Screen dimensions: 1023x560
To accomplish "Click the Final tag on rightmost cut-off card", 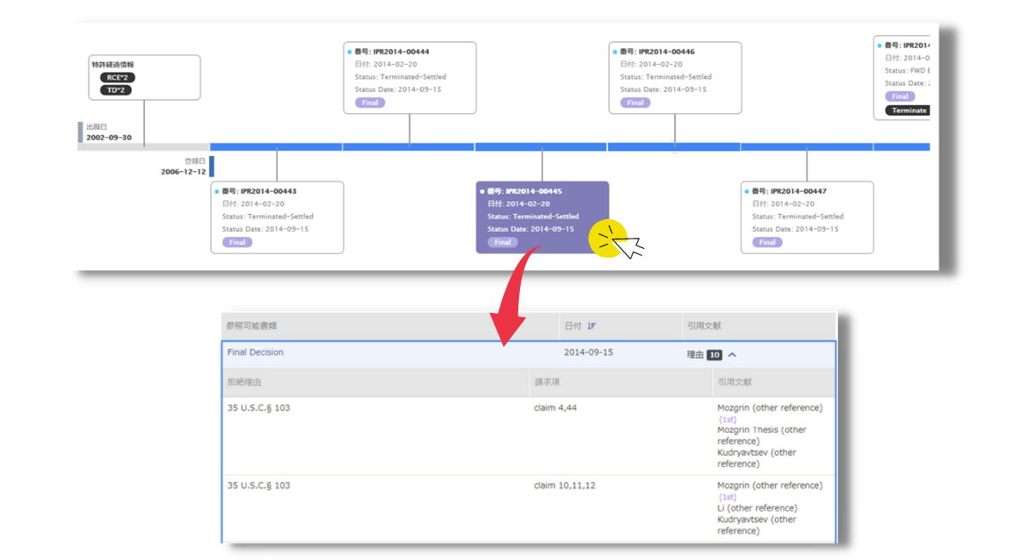I will pos(900,96).
